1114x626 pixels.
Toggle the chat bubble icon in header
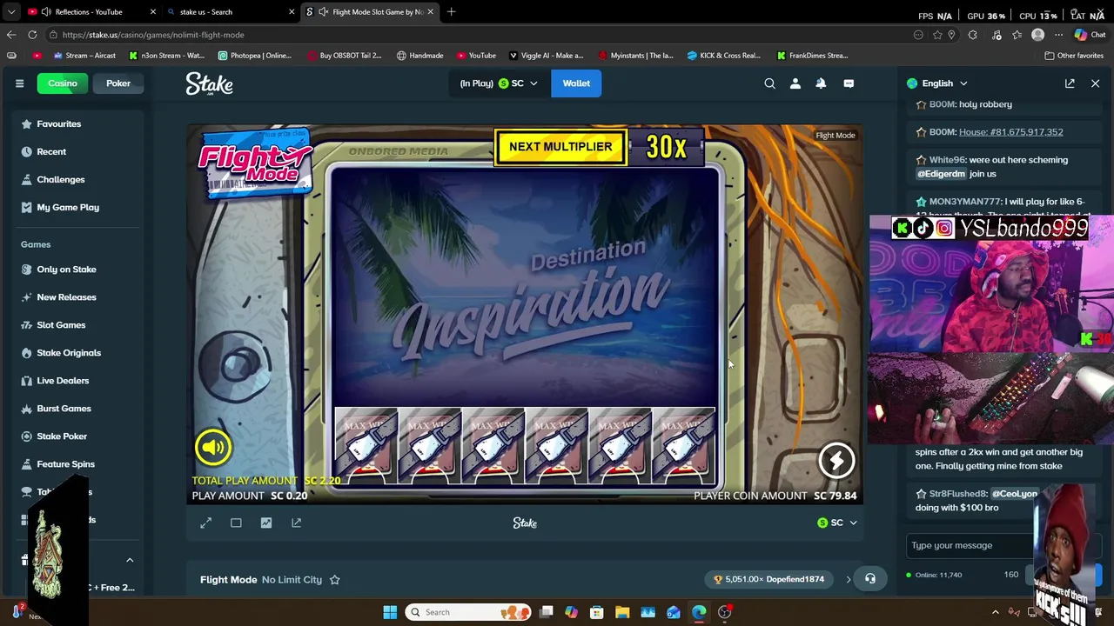pyautogui.click(x=849, y=83)
